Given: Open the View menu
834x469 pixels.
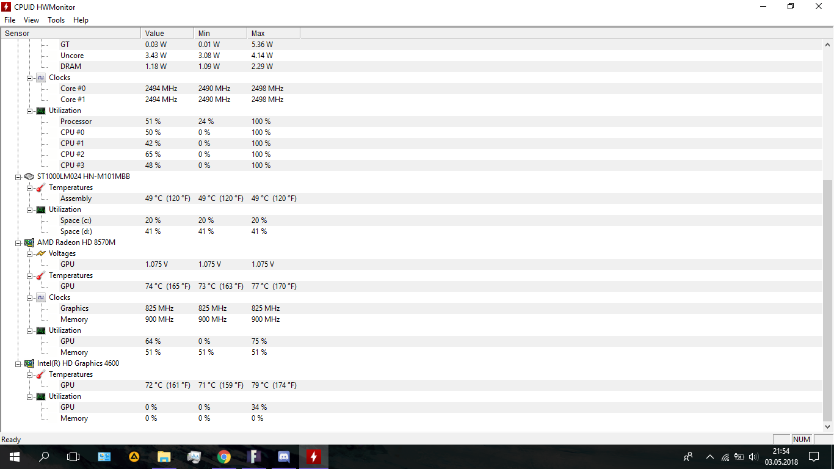Looking at the screenshot, I should 31,20.
